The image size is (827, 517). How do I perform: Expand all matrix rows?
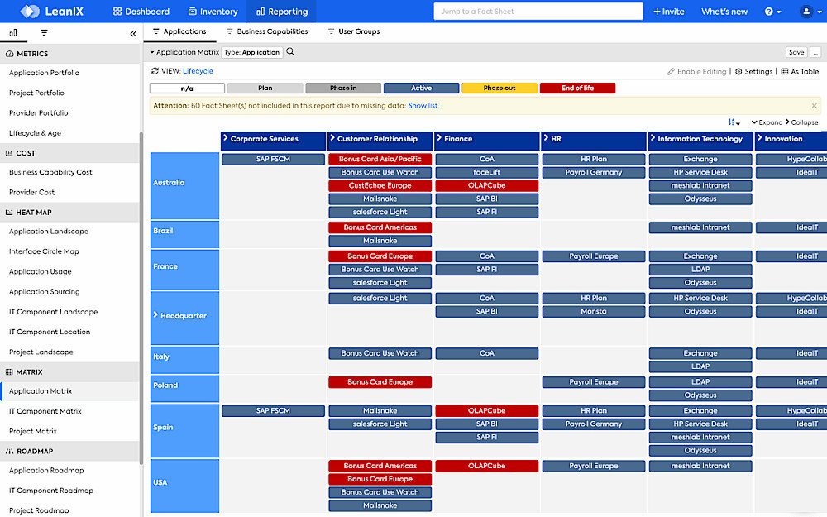(x=767, y=122)
